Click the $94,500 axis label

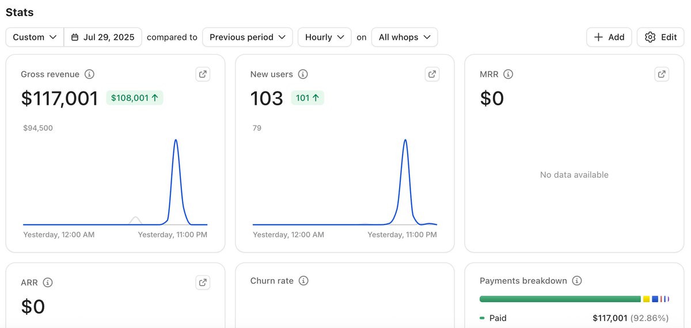[x=38, y=128]
